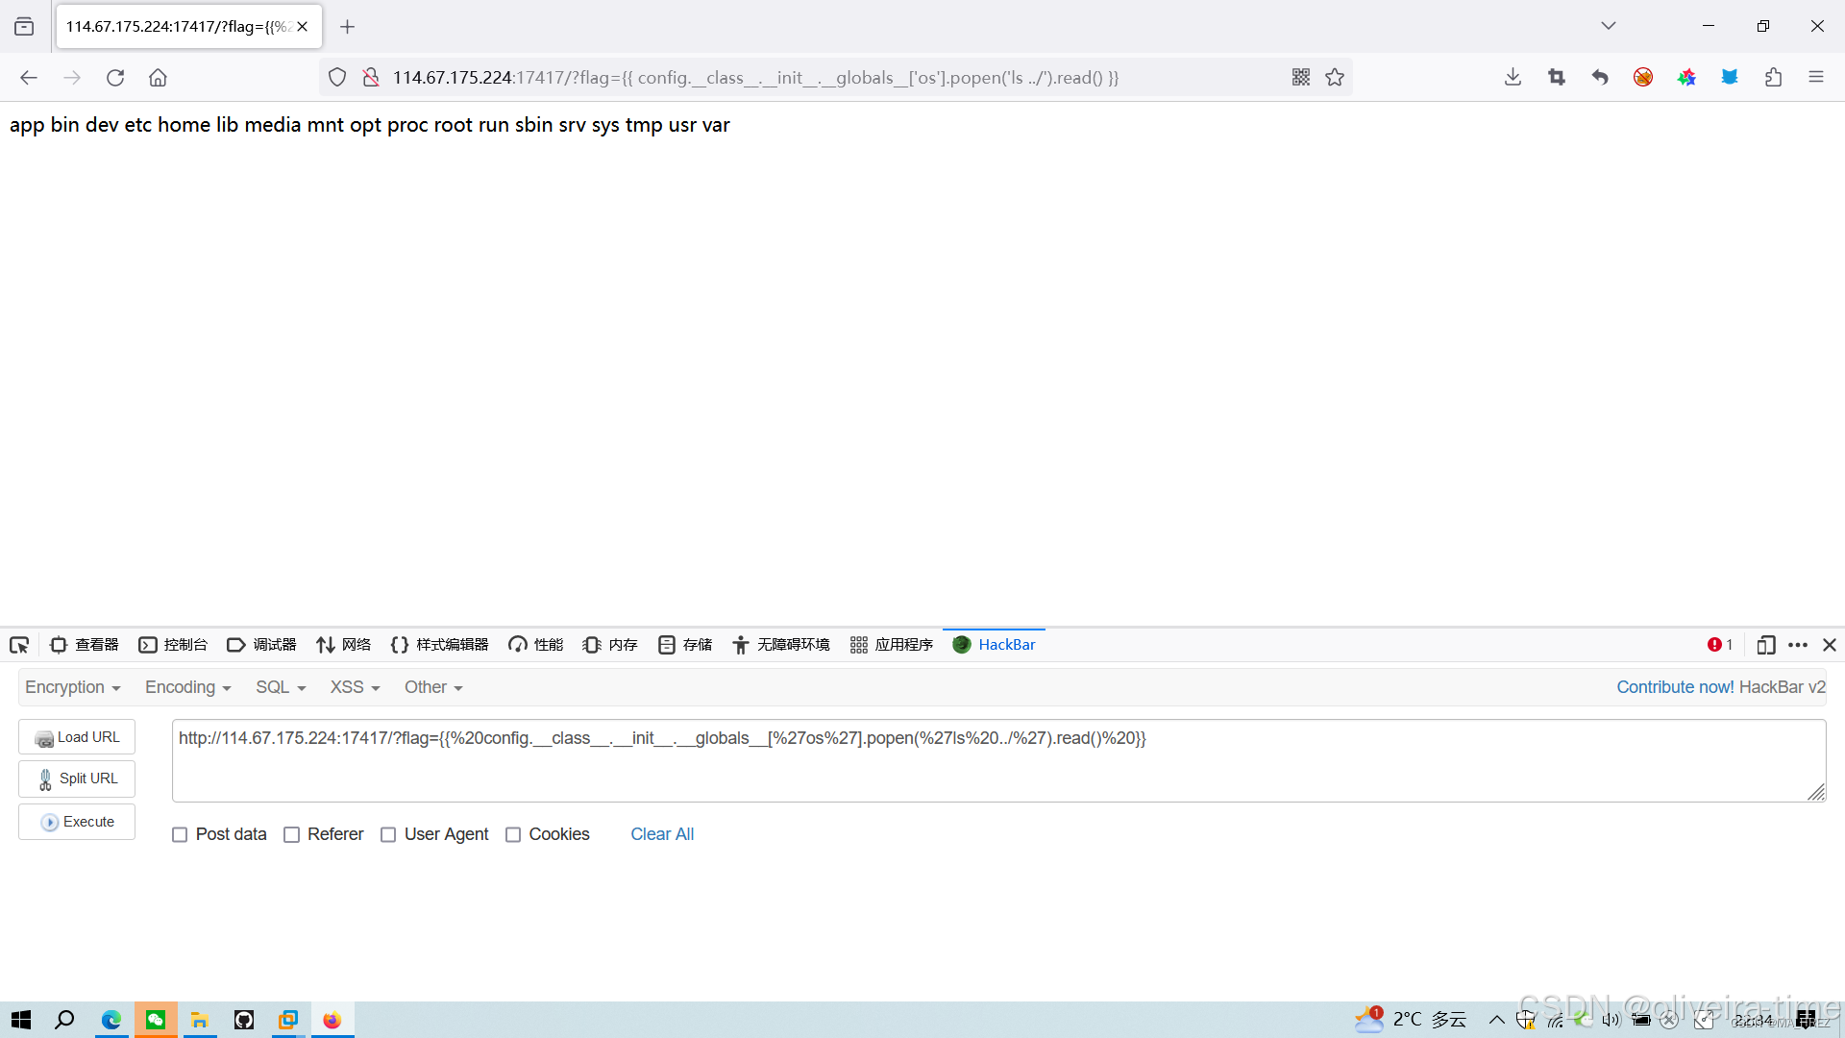The height and width of the screenshot is (1038, 1845).
Task: Check the User Agent option
Action: 388,834
